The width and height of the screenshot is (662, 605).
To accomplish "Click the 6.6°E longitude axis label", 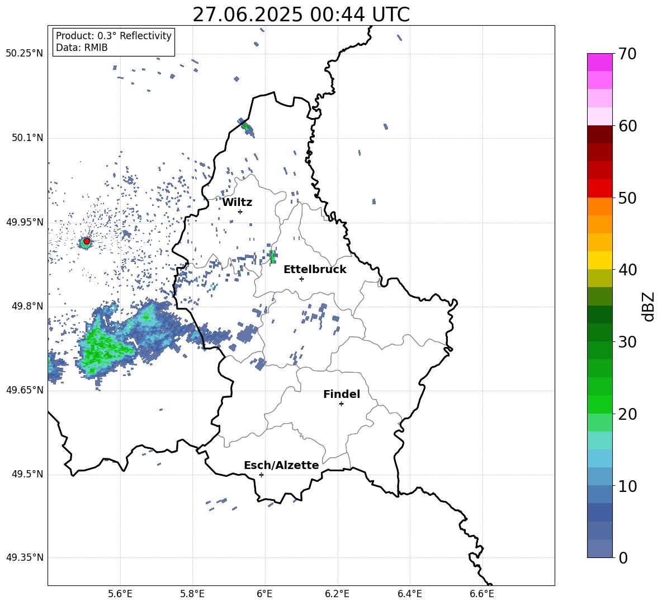I will pyautogui.click(x=482, y=594).
